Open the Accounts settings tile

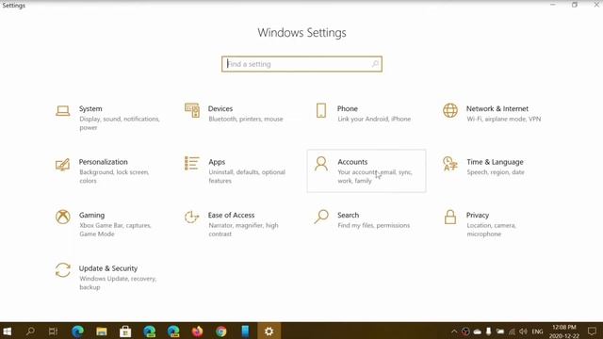pos(367,170)
